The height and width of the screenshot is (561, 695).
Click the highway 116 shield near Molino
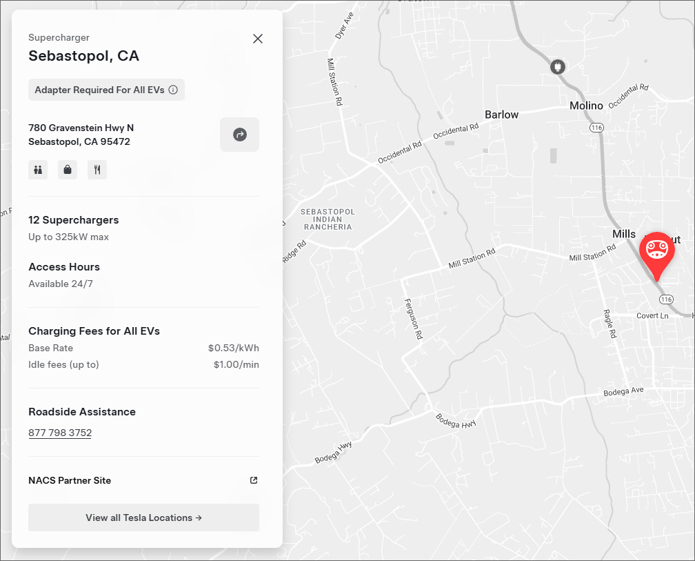pos(596,128)
